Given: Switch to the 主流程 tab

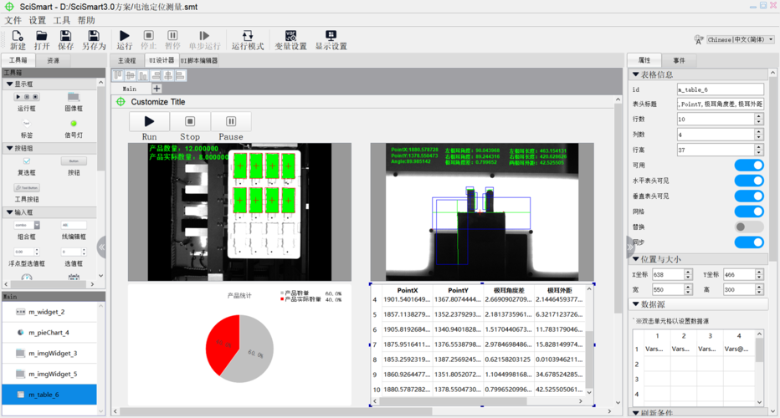Looking at the screenshot, I should pyautogui.click(x=127, y=61).
